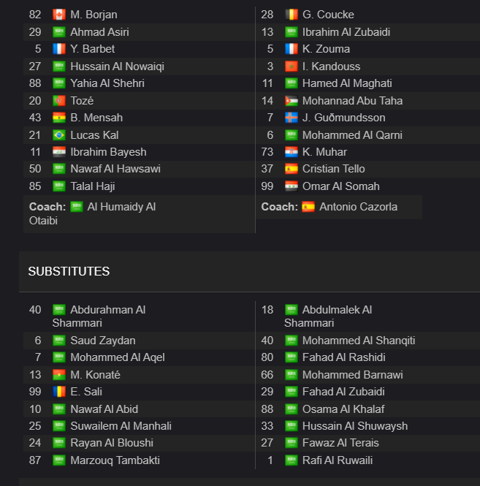Click the Canada flag beside M. Borjan

click(x=59, y=15)
